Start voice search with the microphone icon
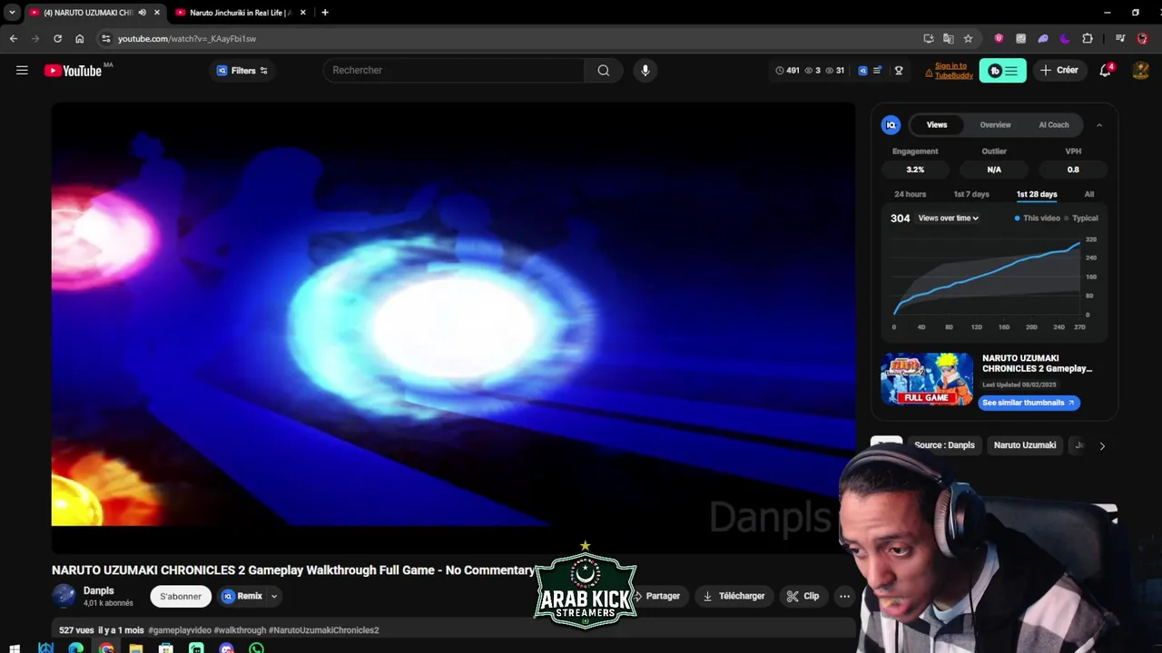The image size is (1162, 653). pyautogui.click(x=645, y=70)
